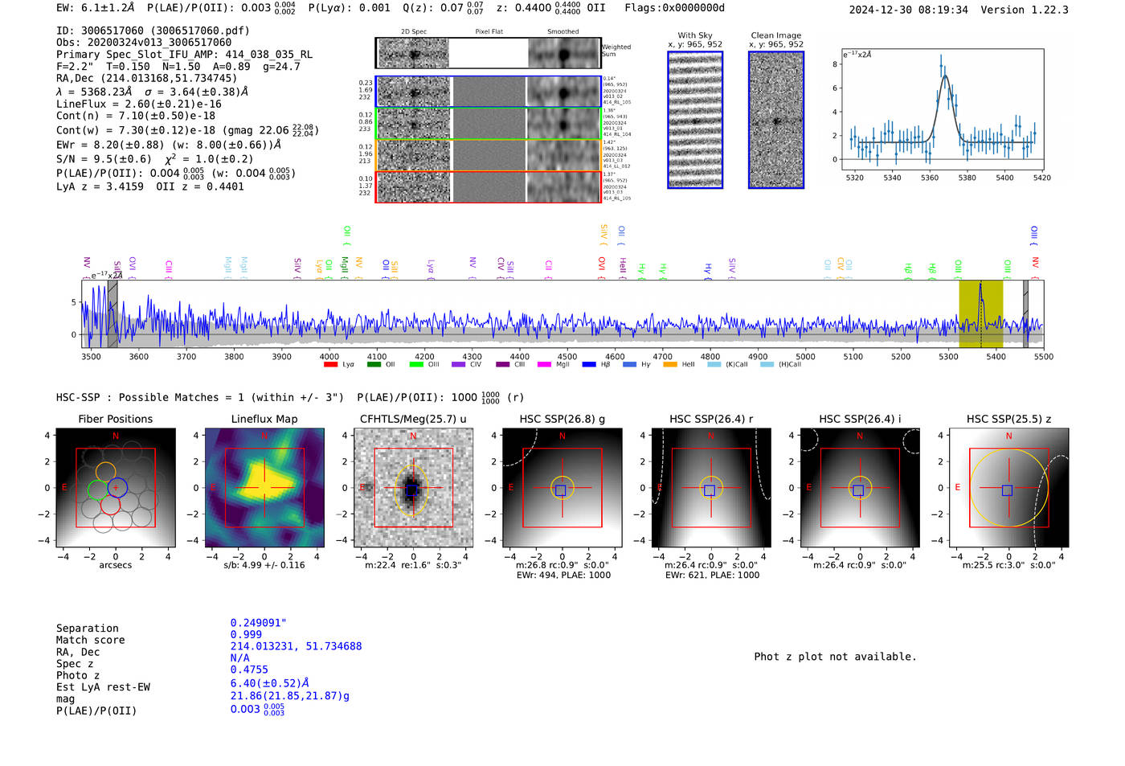Viewport: 1125px width, 766px height.
Task: Open the HSC SSP(26.4) r image
Action: [x=711, y=487]
